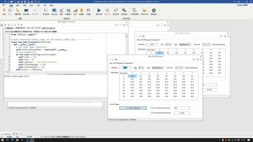Open the orange database icon
Image resolution: width=253 pixels, height=142 pixels.
click(81, 11)
